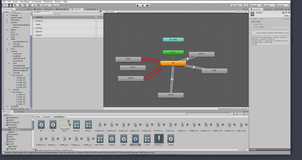Toggle Local handle rotation button
The height and width of the screenshot is (160, 302).
[x=54, y=5]
